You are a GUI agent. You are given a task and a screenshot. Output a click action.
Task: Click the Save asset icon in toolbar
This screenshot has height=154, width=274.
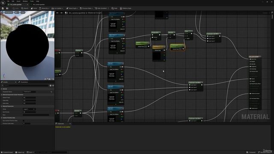coord(3,8)
